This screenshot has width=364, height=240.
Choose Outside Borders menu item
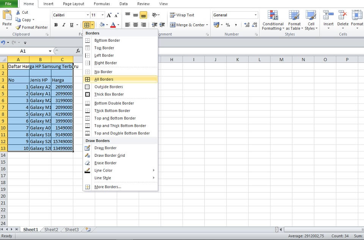(120, 87)
